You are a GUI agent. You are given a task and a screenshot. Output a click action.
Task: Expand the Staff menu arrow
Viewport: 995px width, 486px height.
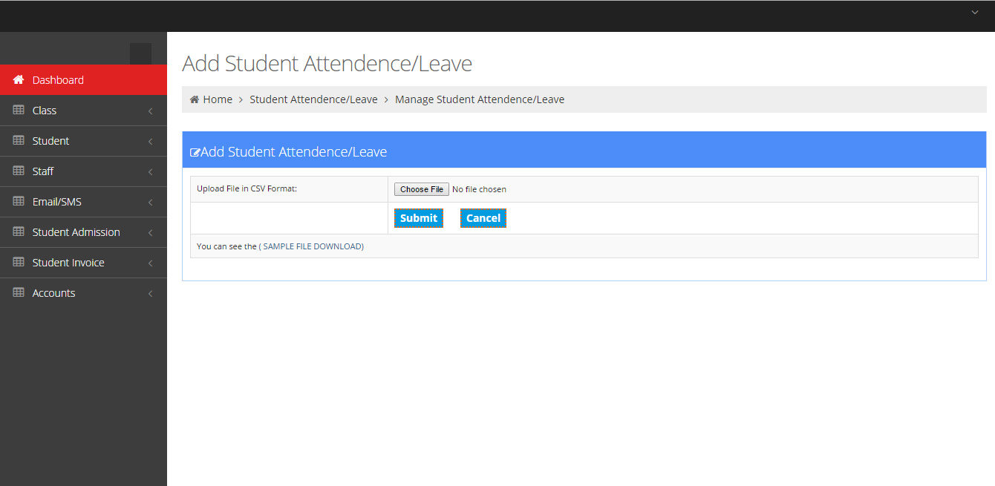pyautogui.click(x=151, y=171)
